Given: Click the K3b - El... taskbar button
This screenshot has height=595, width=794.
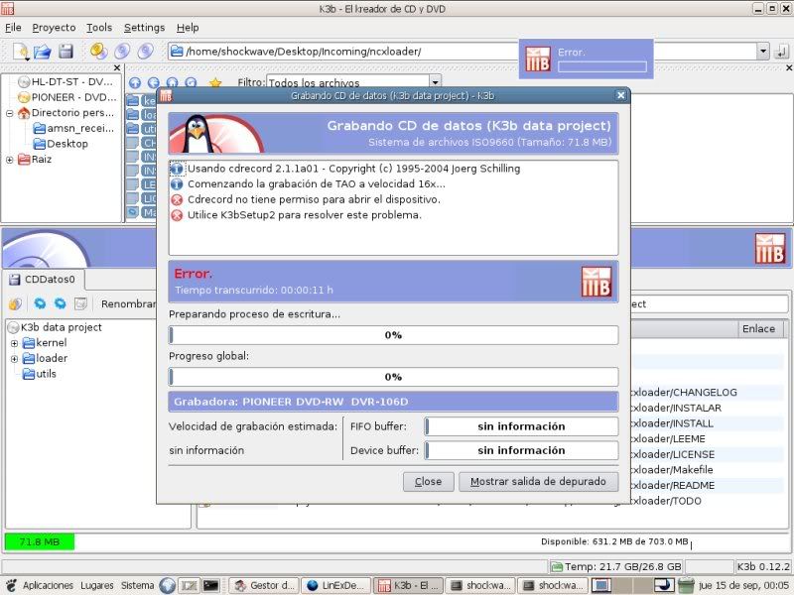Looking at the screenshot, I should coord(409,585).
